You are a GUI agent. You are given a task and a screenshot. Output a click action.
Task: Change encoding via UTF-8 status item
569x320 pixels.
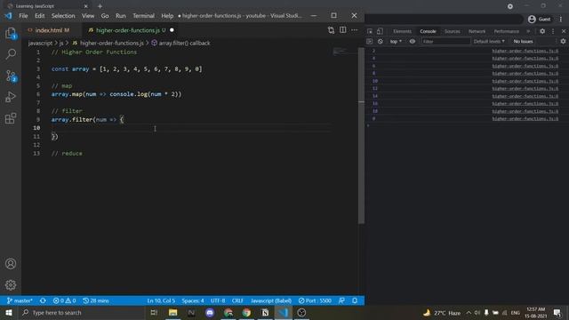coord(218,300)
